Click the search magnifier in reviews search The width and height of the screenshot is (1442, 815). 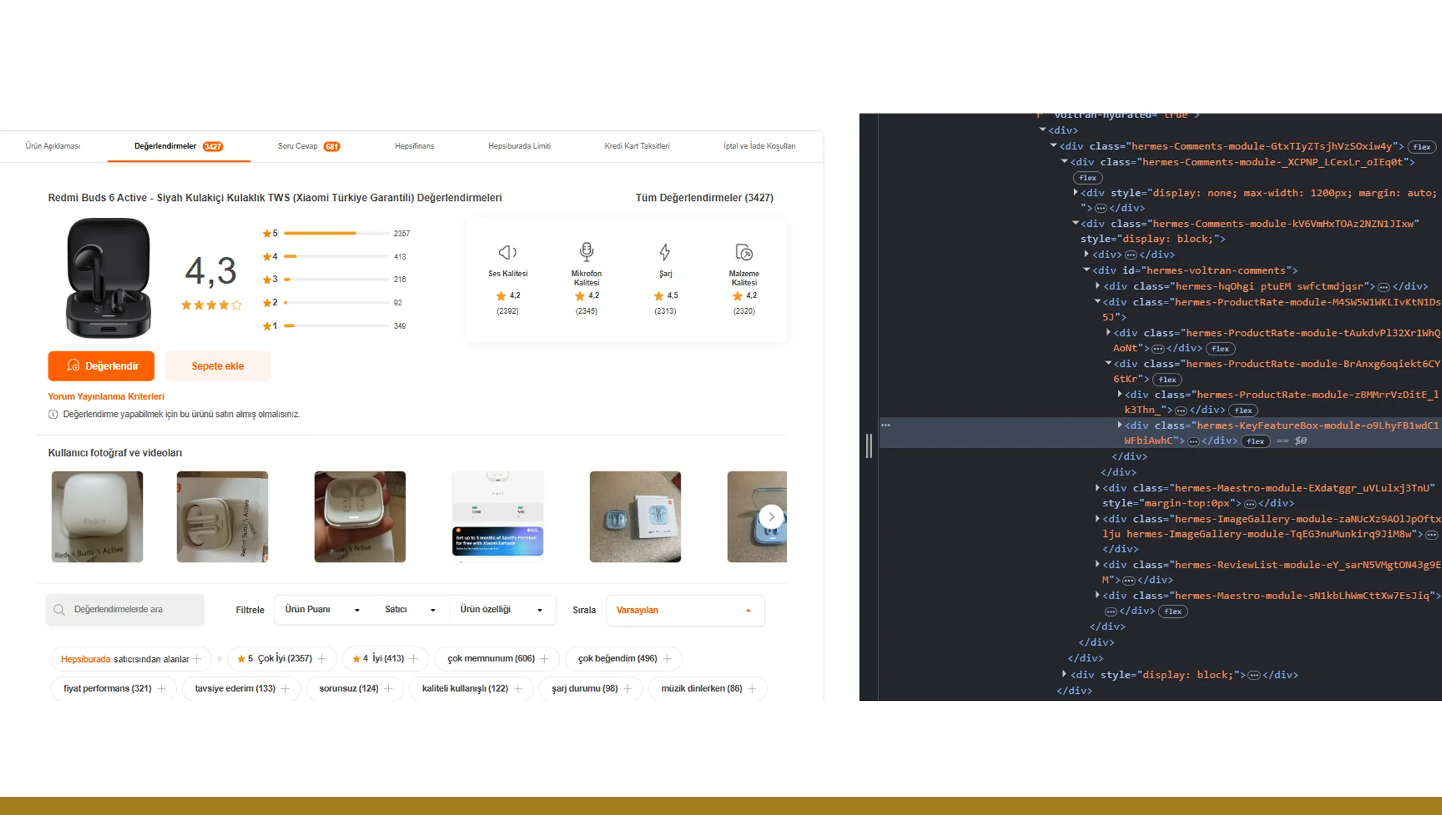(60, 610)
